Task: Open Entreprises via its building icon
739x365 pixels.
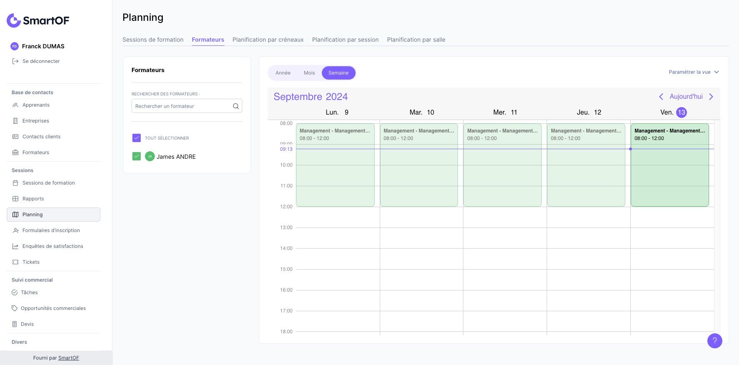Action: tap(15, 121)
